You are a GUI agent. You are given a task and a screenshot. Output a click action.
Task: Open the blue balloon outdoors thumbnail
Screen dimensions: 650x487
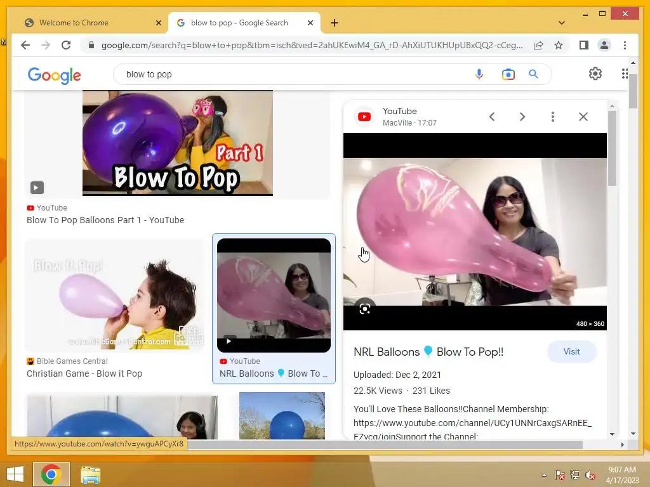(282, 416)
